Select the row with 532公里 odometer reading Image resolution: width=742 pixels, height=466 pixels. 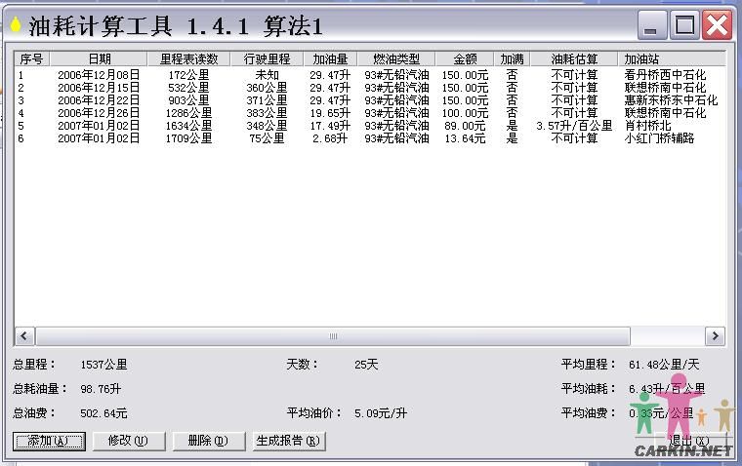click(188, 88)
